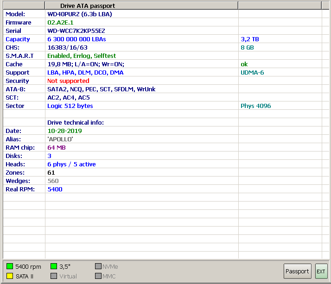Select the date value 10-28-2019
The width and height of the screenshot is (331, 284).
click(x=64, y=131)
